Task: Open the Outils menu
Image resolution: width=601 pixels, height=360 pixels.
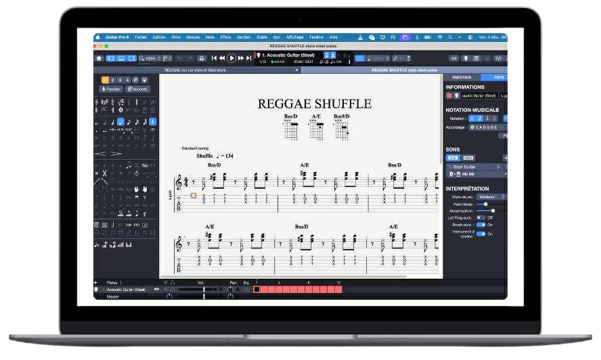Action: coord(262,37)
